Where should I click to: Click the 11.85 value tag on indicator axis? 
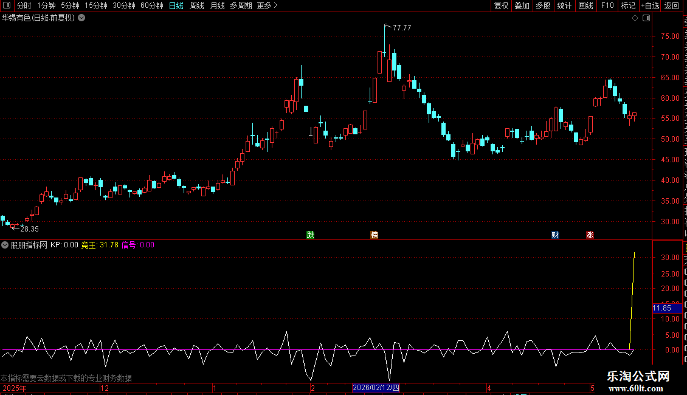(x=667, y=308)
